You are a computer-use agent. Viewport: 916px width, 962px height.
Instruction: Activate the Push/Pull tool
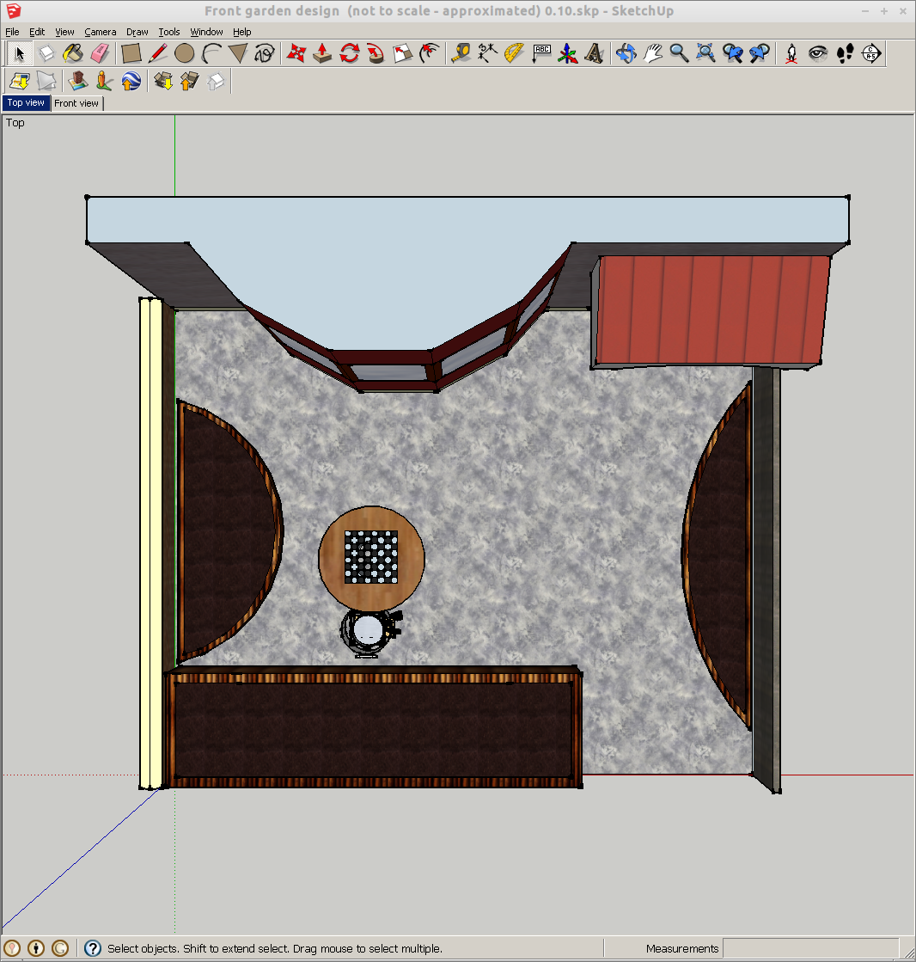pos(321,52)
